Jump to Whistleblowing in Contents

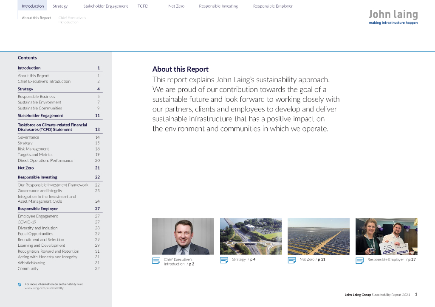[59, 263]
